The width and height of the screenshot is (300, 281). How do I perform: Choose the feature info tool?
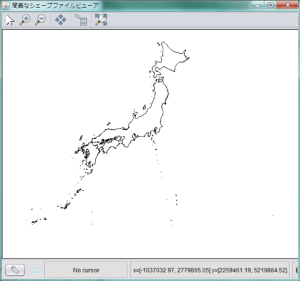coord(81,20)
